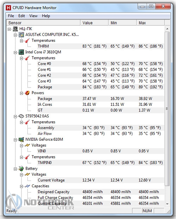
Task: Open the File menu
Action: pos(11,16)
